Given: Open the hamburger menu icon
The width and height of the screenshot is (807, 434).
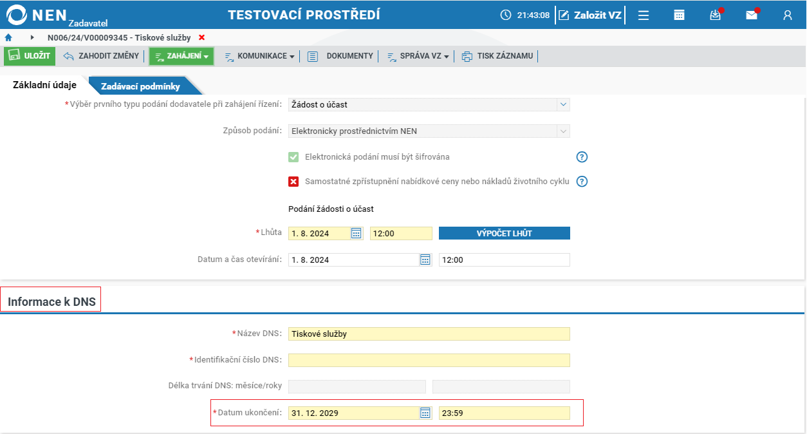Looking at the screenshot, I should click(x=643, y=15).
